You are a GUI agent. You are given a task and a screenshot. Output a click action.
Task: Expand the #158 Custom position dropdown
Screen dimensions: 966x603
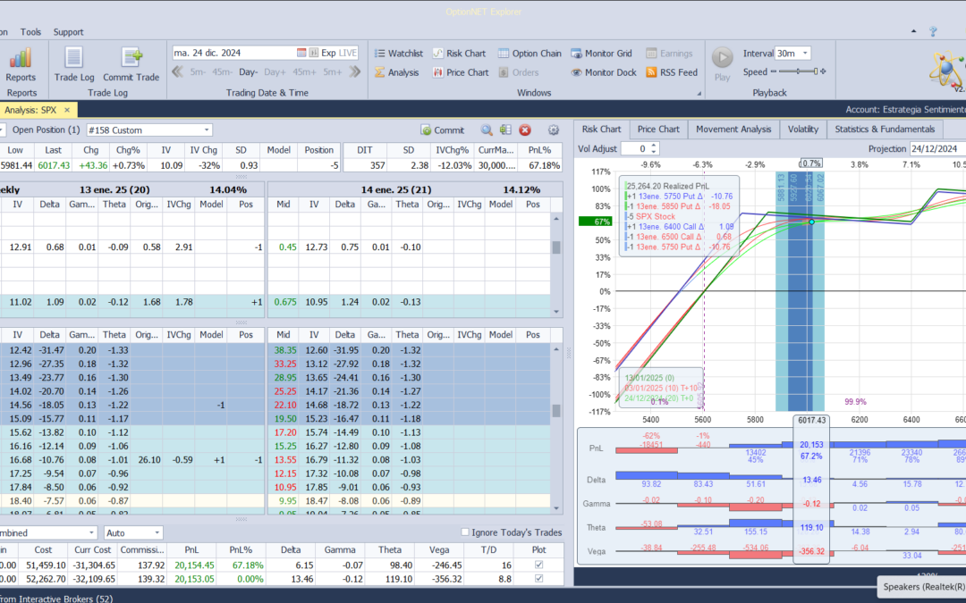coord(207,130)
